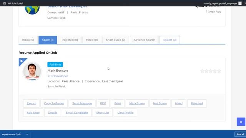Rate applicant three stars
Image resolution: width=246 pixels, height=138 pixels.
[211, 71]
